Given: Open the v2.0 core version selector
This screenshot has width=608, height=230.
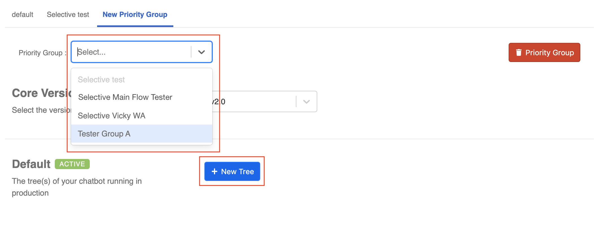Looking at the screenshot, I should [x=264, y=101].
